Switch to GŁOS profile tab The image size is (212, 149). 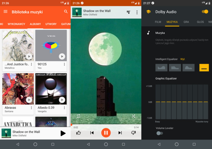[200, 22]
